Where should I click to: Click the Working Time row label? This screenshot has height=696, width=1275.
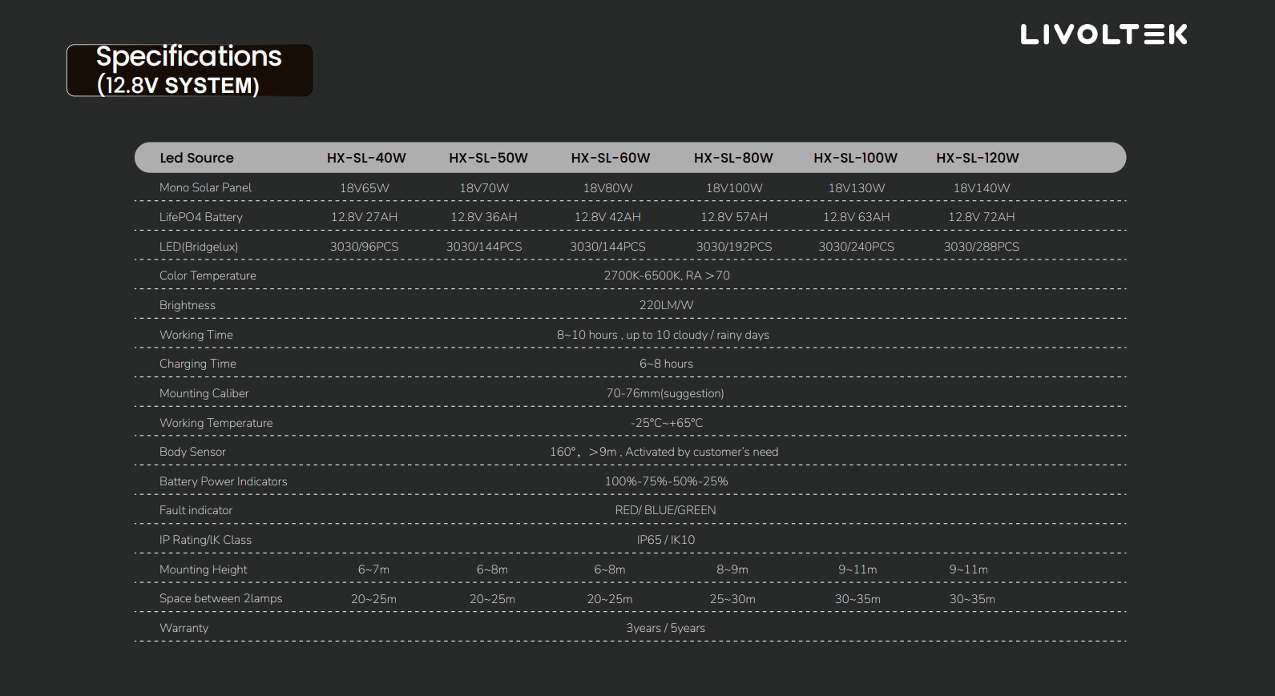click(x=196, y=335)
